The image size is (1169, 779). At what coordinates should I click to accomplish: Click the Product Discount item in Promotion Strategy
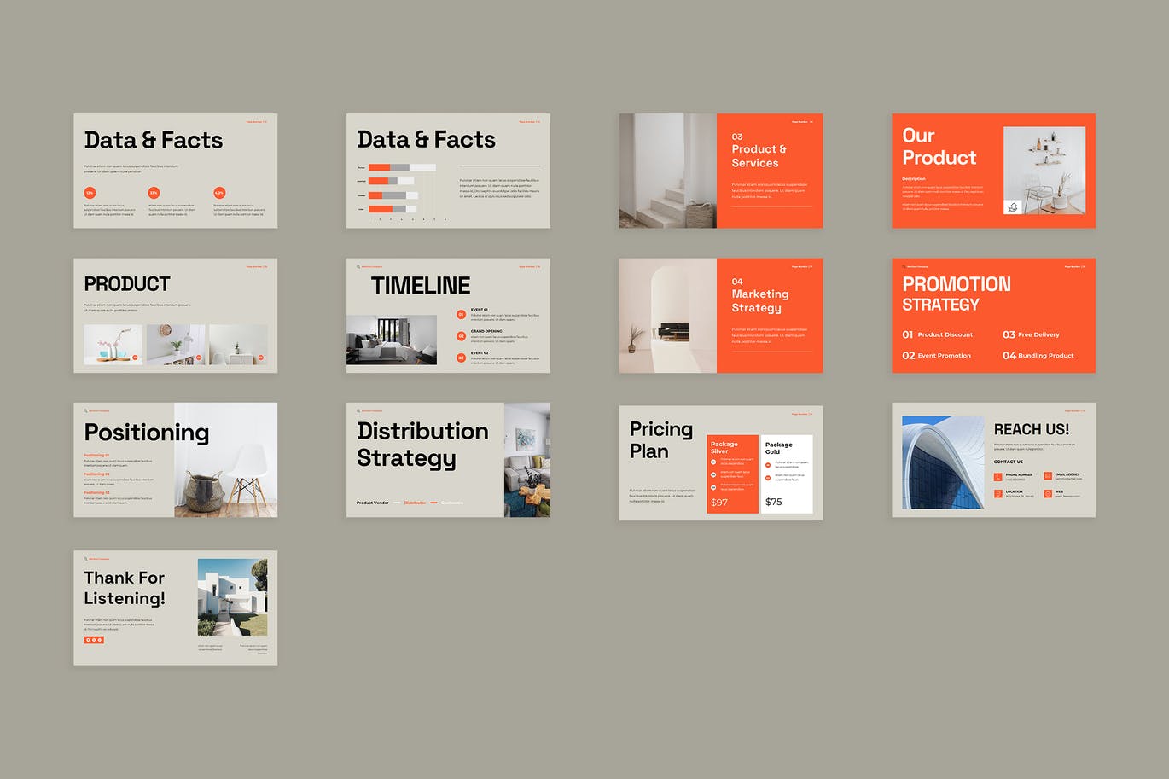[938, 334]
